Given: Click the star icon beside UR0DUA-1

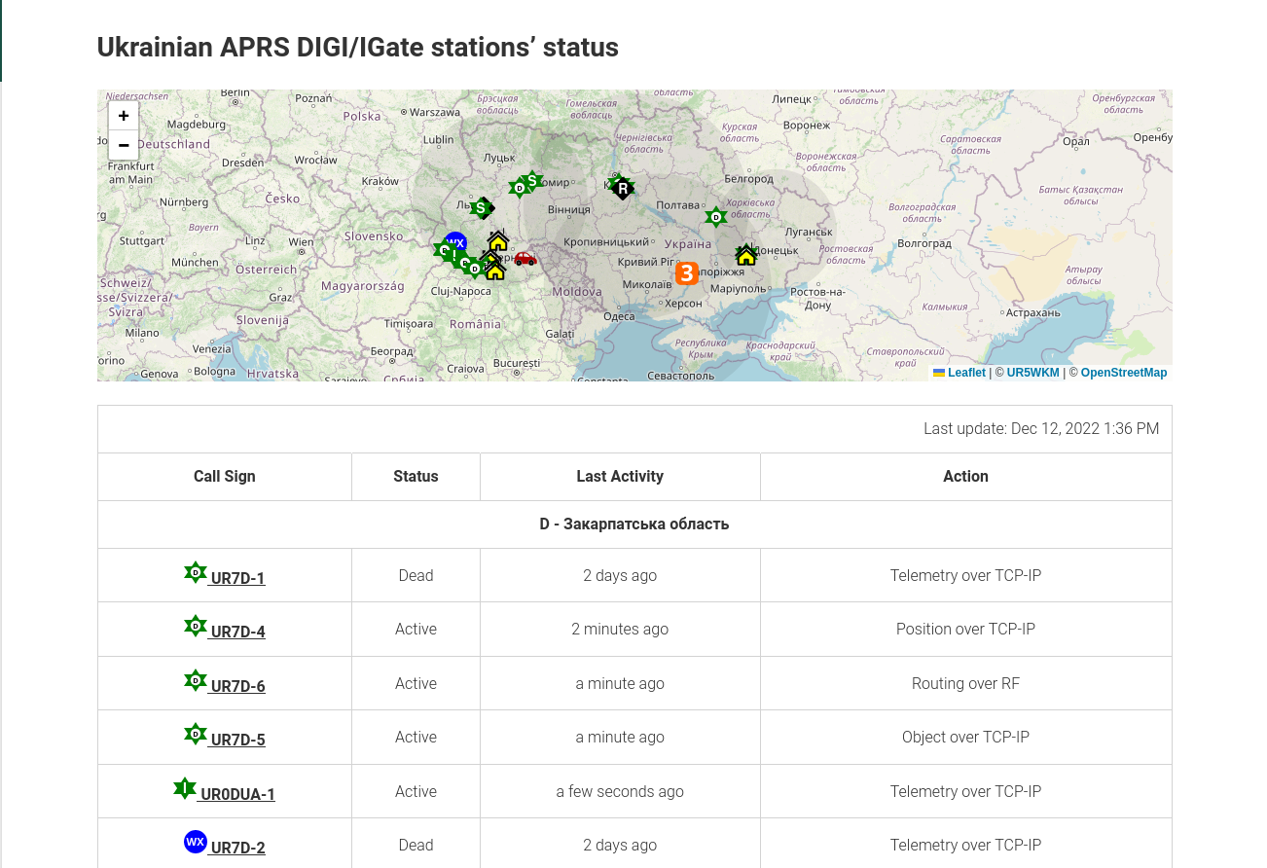Looking at the screenshot, I should (185, 788).
